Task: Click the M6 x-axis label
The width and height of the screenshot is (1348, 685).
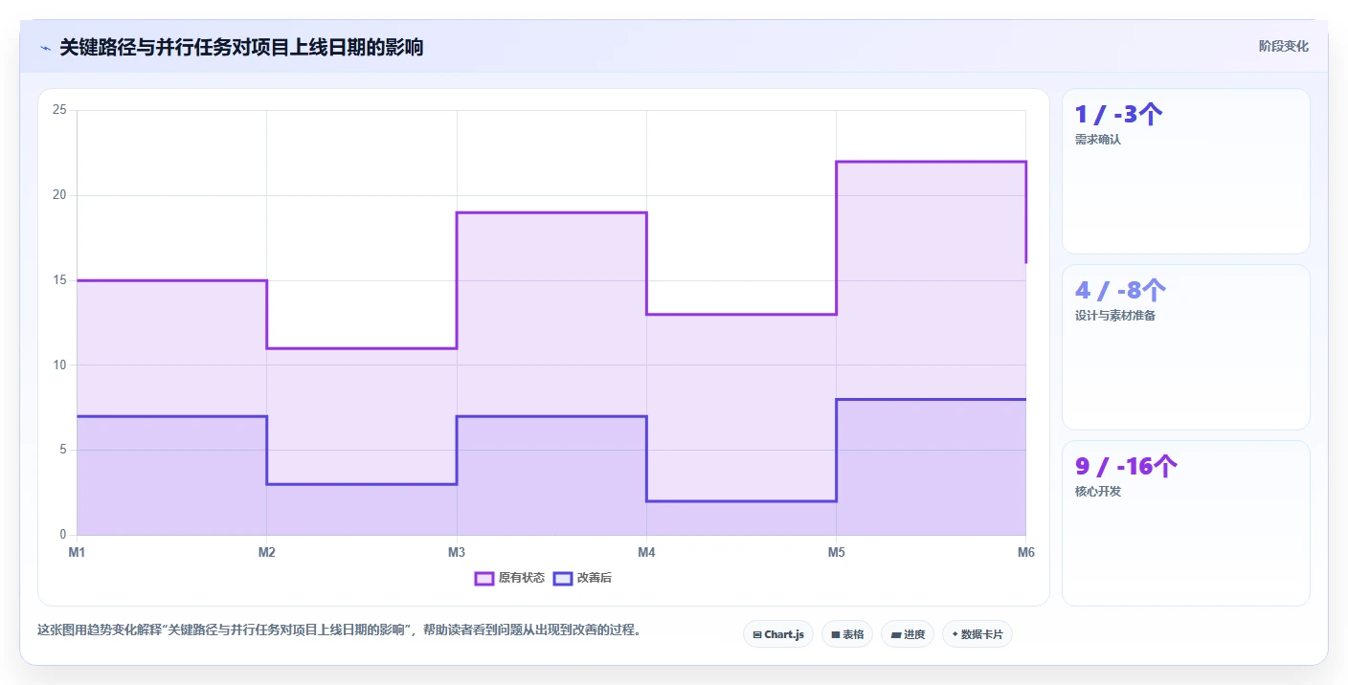Action: [1025, 553]
